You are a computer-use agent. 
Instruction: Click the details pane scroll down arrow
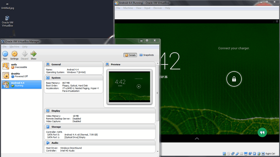click(x=157, y=151)
